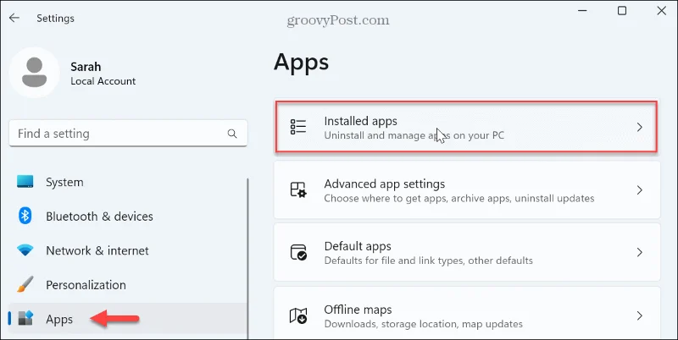Viewport: 678px width, 340px height.
Task: Click the Offline maps download icon
Action: tap(298, 315)
